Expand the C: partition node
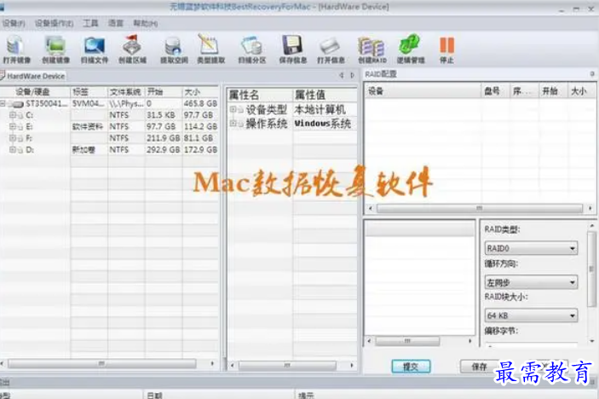Image resolution: width=599 pixels, height=399 pixels. [x=12, y=115]
